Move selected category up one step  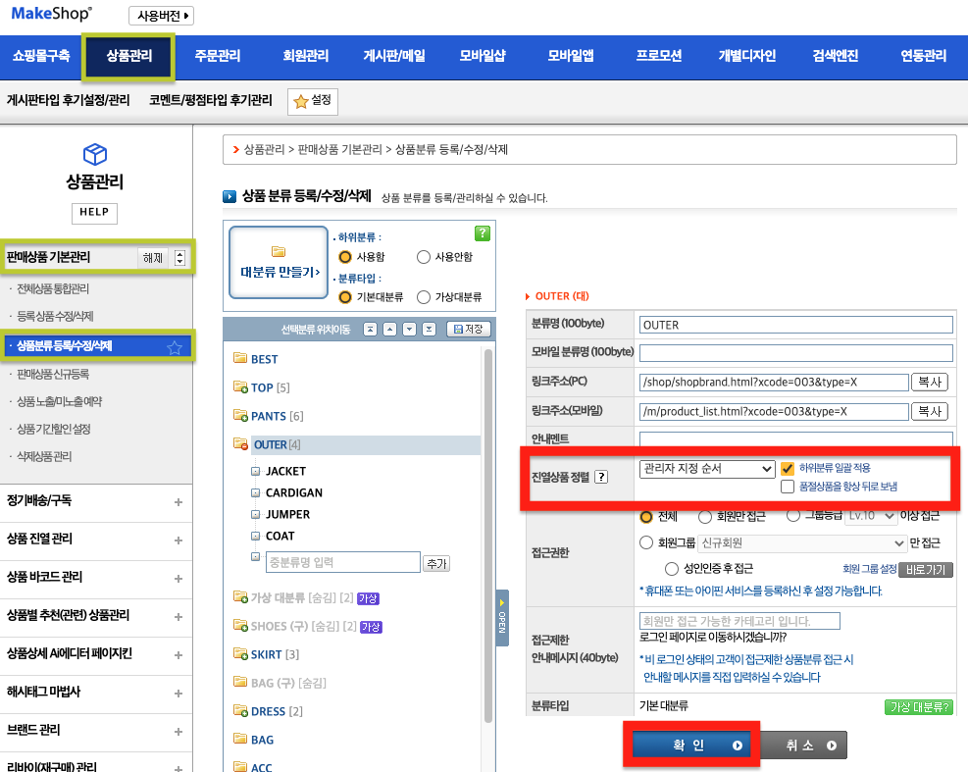[x=389, y=330]
